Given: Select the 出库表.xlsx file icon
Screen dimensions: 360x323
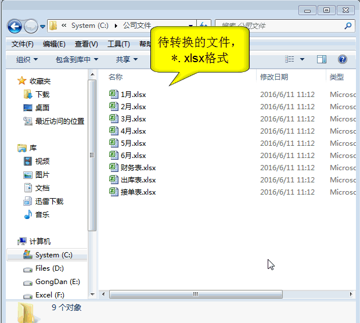Looking at the screenshot, I should point(114,180).
